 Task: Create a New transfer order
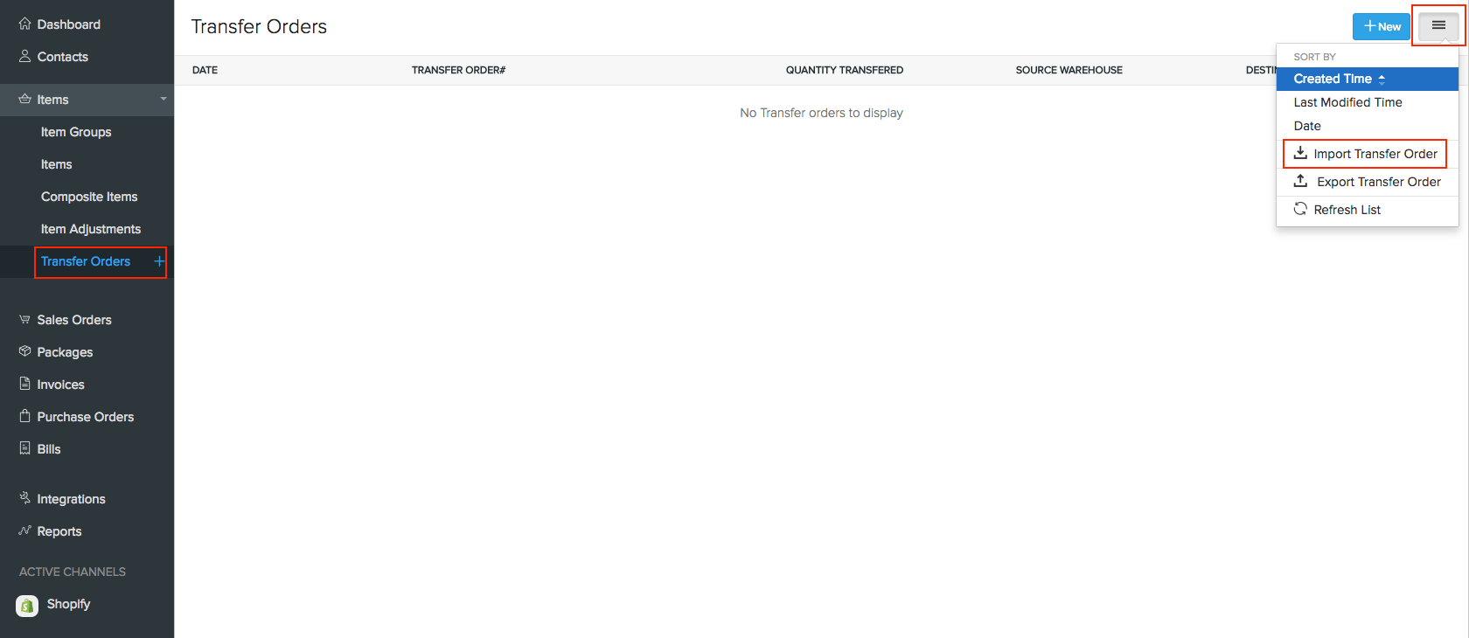pos(1382,26)
